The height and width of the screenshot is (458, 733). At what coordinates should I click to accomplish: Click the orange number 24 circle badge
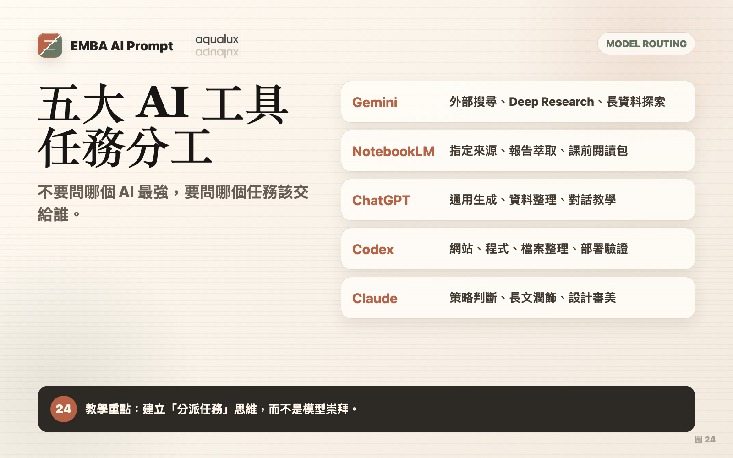coord(64,409)
